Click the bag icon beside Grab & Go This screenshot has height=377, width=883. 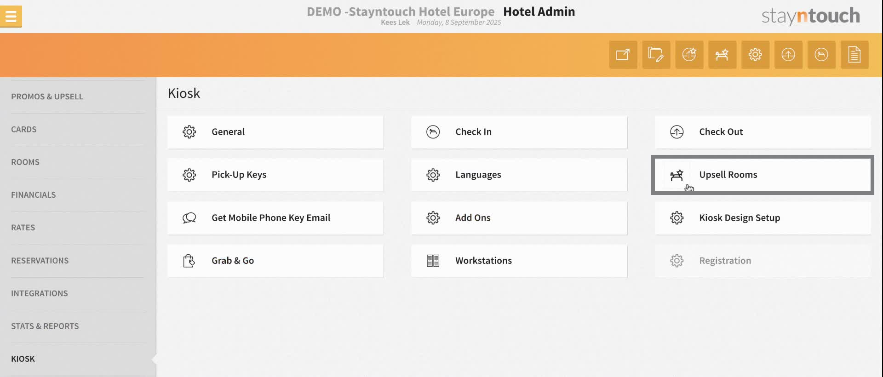189,261
